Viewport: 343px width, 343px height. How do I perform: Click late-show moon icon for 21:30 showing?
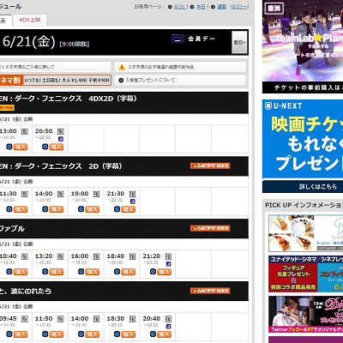coord(132,202)
